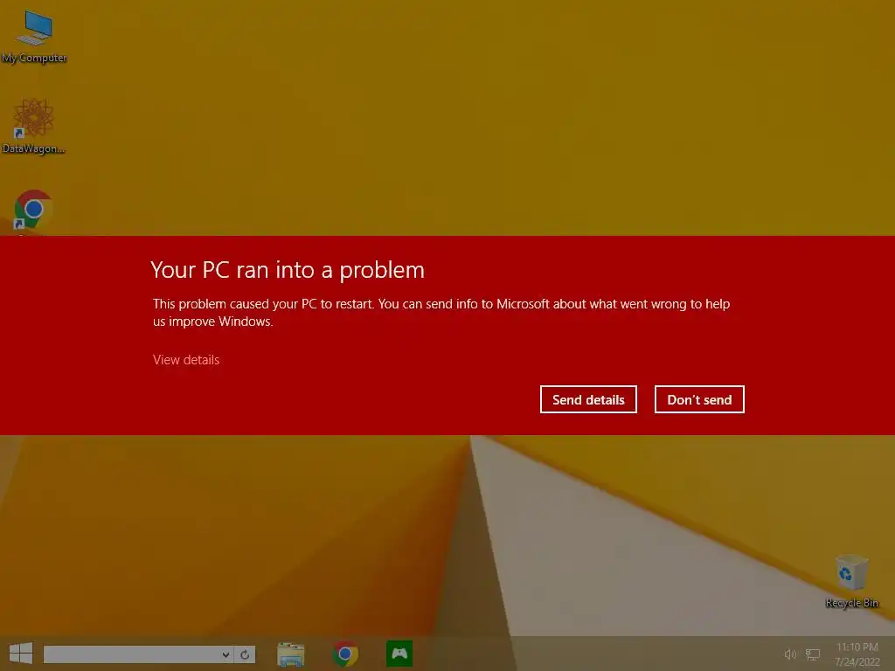895x671 pixels.
Task: Click the Windows Start button
Action: (x=21, y=654)
